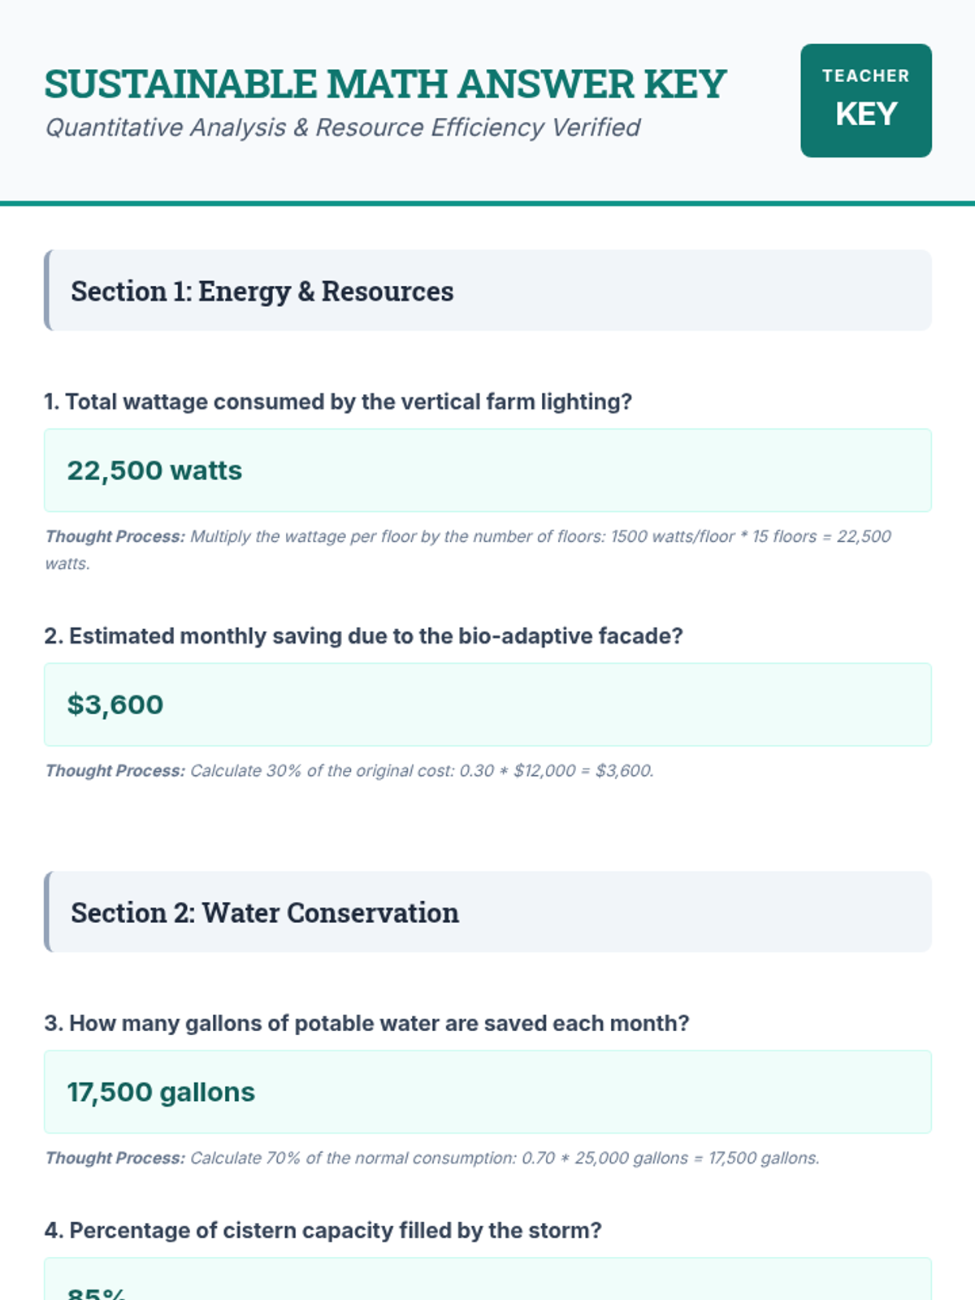Click the 70% of normal consumption explanation
Screen dimensions: 975x1300
[x=504, y=1158]
